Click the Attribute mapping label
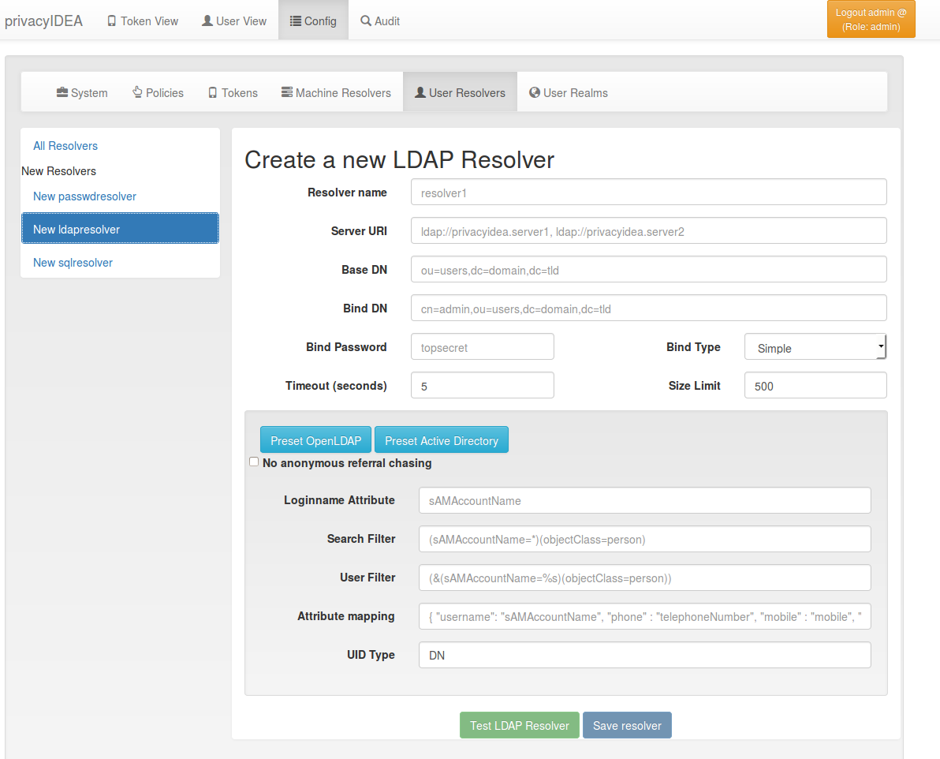The height and width of the screenshot is (759, 940). tap(346, 616)
